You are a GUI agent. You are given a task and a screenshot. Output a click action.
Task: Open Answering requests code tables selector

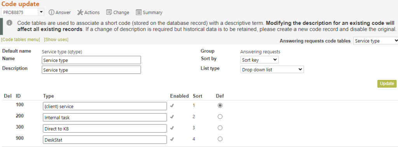click(376, 41)
